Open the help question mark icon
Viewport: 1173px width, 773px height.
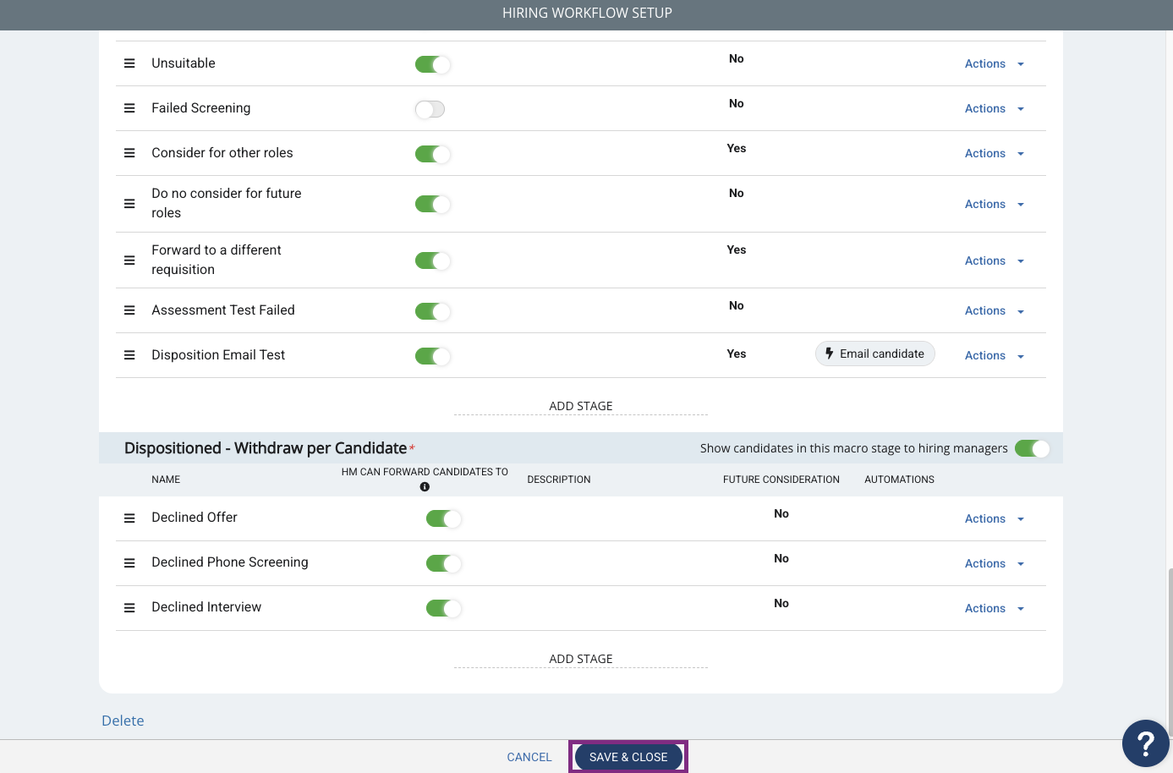point(1145,743)
